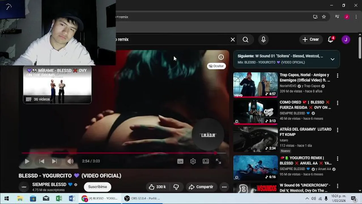The width and height of the screenshot is (362, 204).
Task: Click the YouTube search magnifier button
Action: point(246,40)
